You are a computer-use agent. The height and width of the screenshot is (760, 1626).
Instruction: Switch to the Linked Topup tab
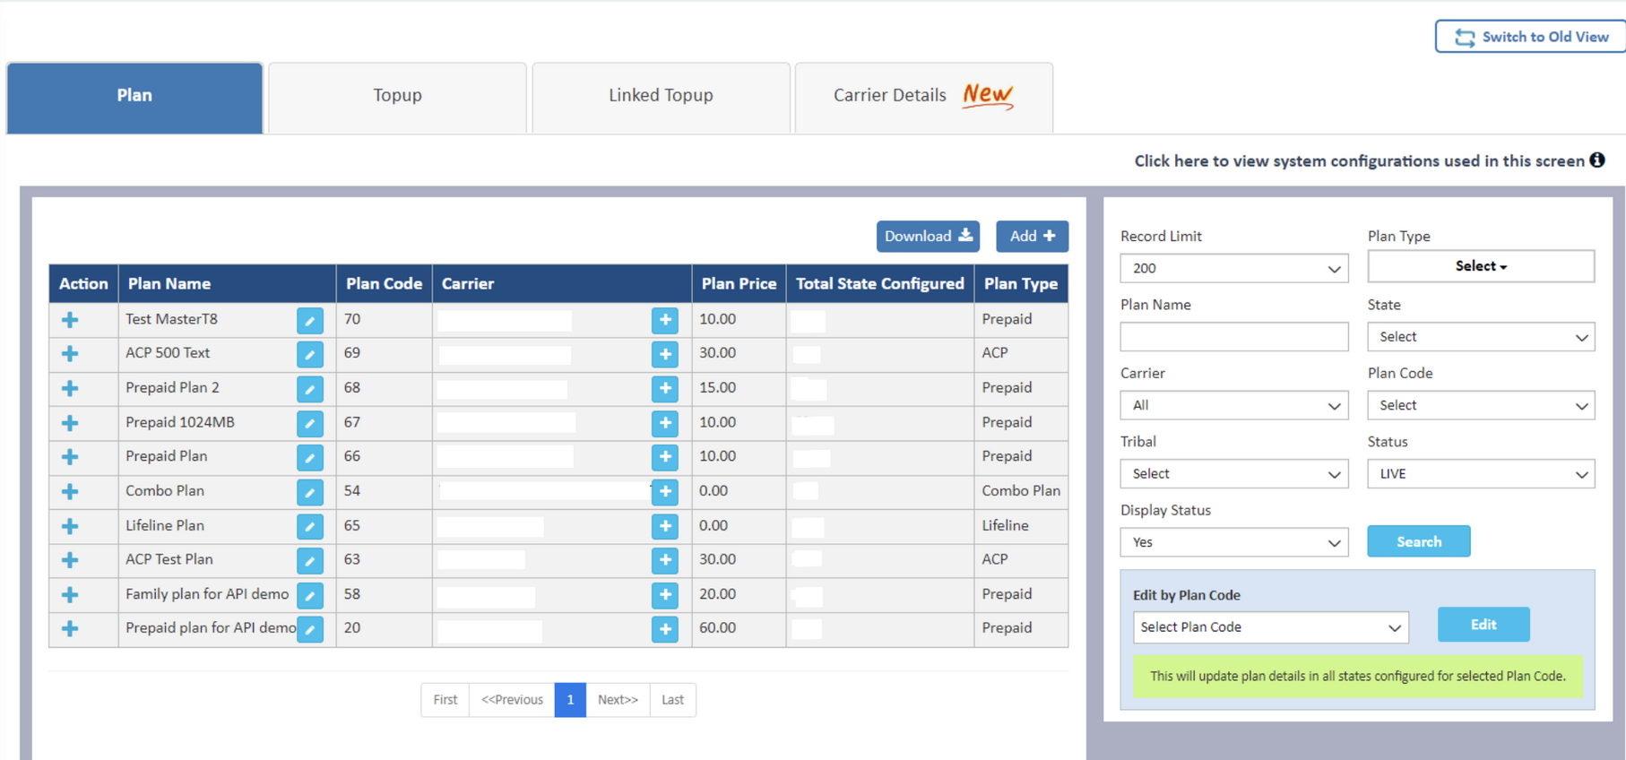tap(661, 98)
